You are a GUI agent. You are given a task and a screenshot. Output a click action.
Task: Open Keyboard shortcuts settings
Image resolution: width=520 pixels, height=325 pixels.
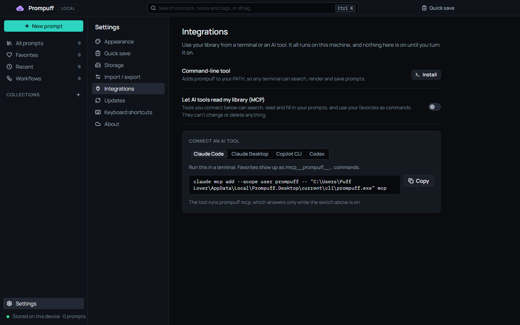128,112
